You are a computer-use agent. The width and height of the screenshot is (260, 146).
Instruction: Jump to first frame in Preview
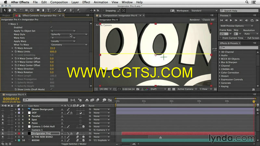(221, 20)
